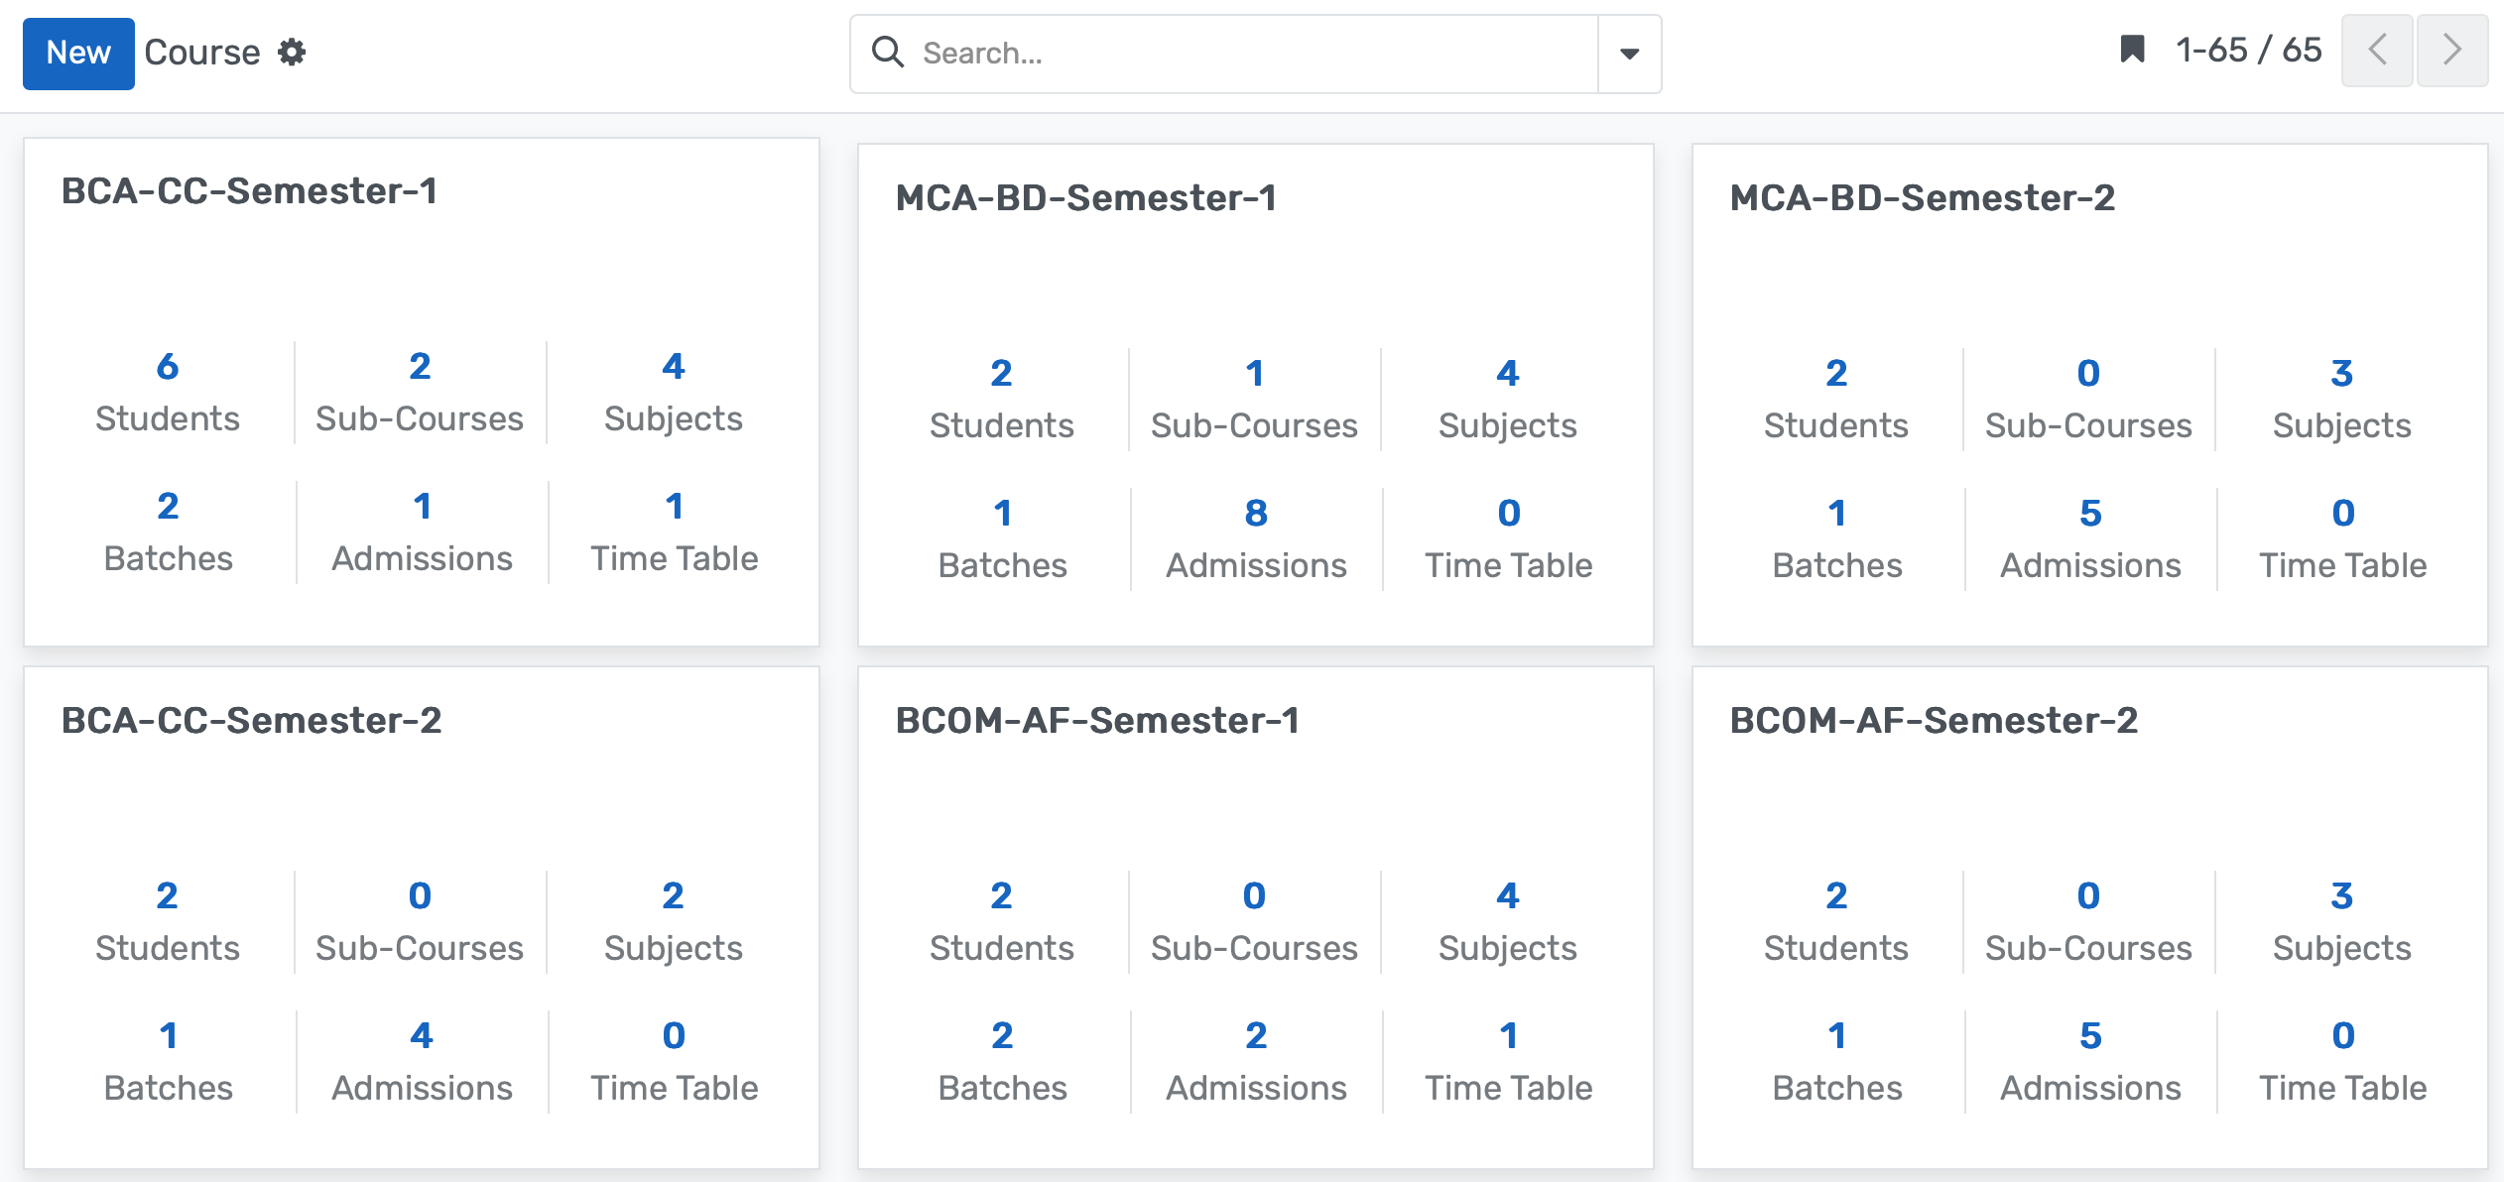Viewport: 2504px width, 1182px height.
Task: Go to the next page of courses
Action: click(2451, 50)
